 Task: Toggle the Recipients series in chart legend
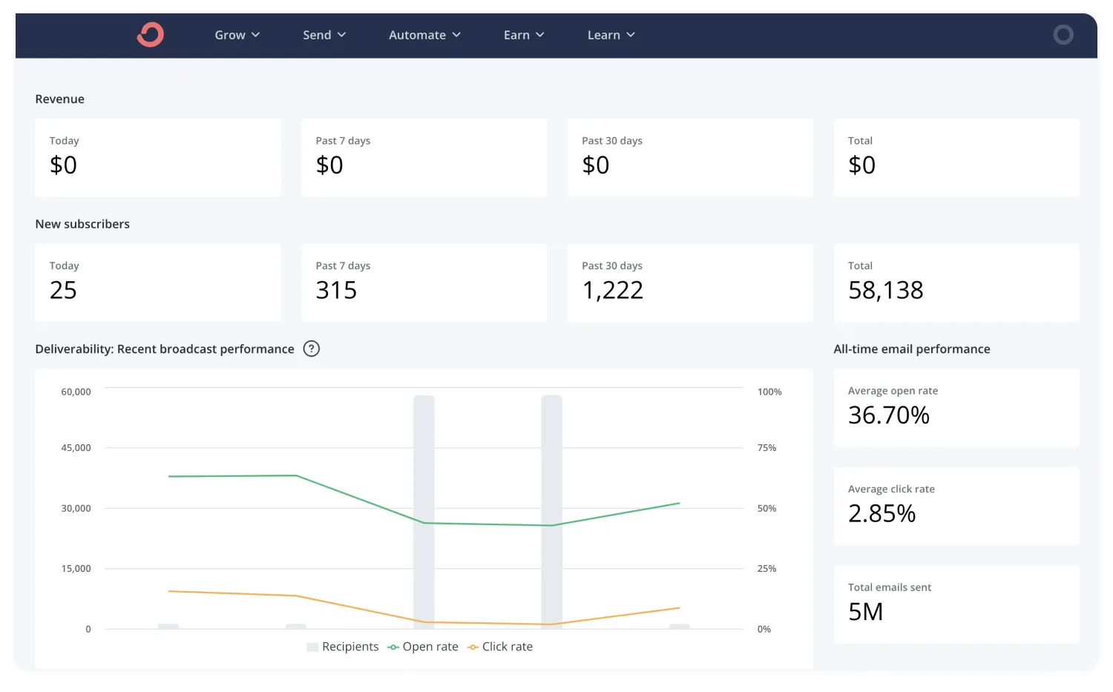(343, 647)
